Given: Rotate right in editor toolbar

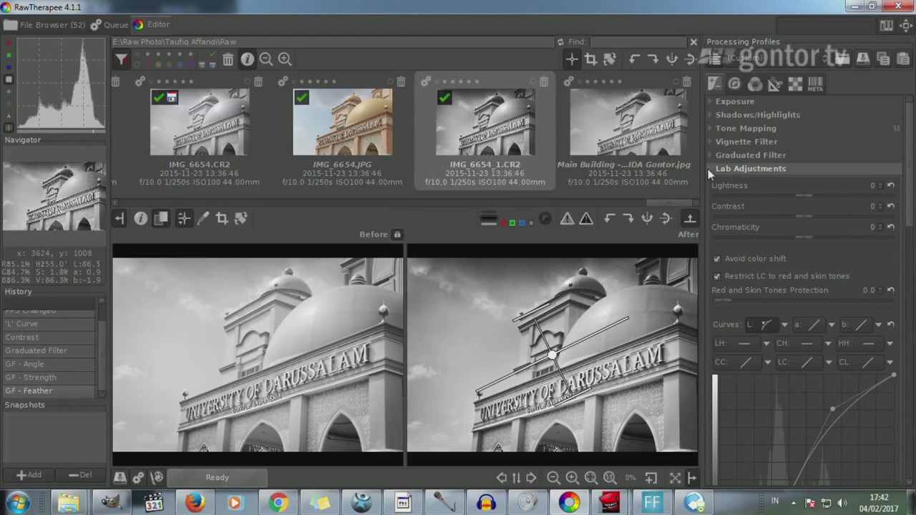Looking at the screenshot, I should 628,219.
